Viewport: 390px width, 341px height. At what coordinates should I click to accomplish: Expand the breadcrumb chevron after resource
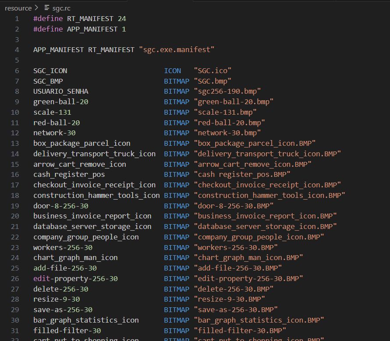click(x=36, y=8)
